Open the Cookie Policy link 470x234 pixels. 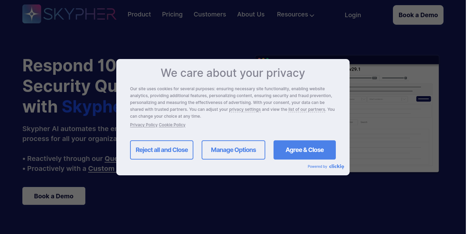click(x=172, y=125)
